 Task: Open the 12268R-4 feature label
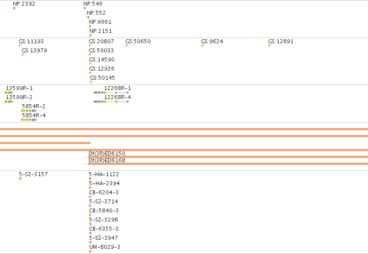pos(117,97)
